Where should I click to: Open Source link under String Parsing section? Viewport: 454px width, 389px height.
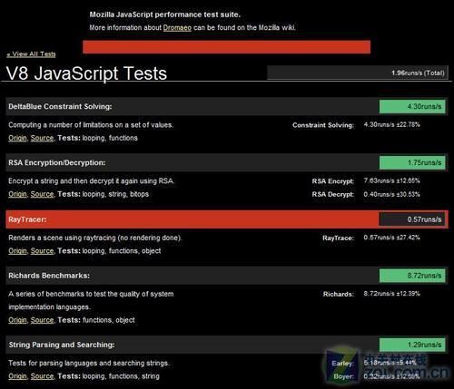tap(42, 376)
